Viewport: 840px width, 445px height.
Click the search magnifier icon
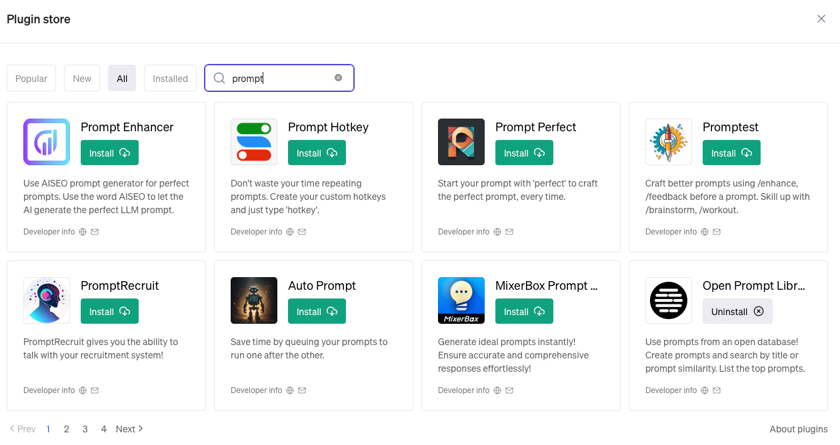pos(219,78)
